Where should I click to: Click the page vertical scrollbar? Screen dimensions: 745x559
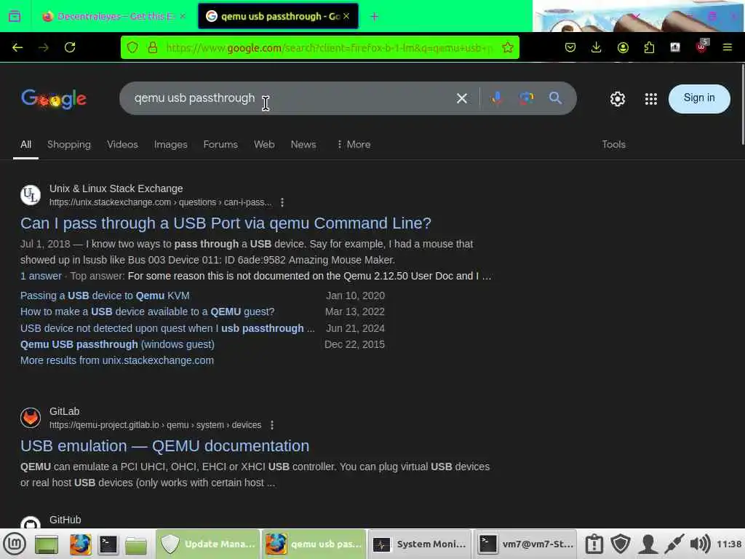coord(742,105)
